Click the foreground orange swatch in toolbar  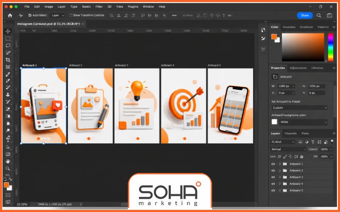6,185
